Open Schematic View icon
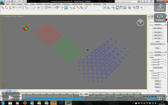Screen dimensions: 168x105 [125, 7]
